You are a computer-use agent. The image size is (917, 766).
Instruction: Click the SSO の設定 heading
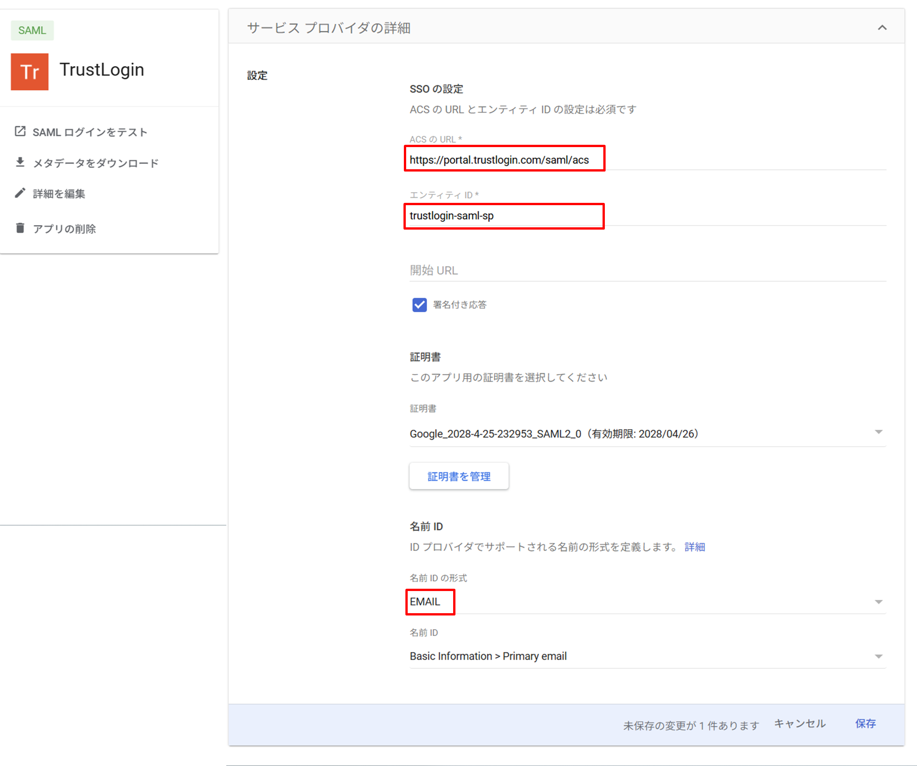[436, 89]
